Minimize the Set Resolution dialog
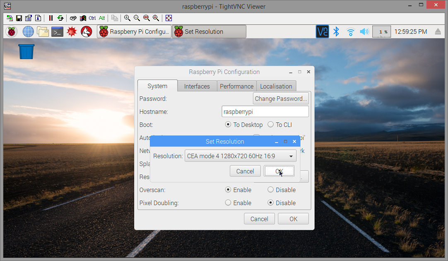The image size is (448, 261). (277, 141)
